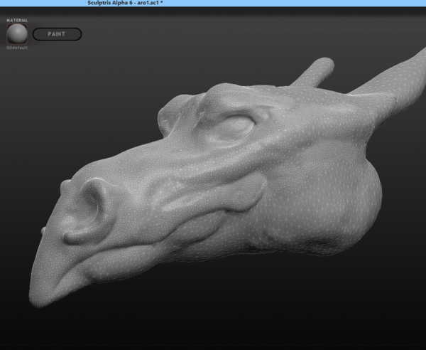Click the tip of the beak
The width and height of the screenshot is (426, 350).
pos(35,299)
